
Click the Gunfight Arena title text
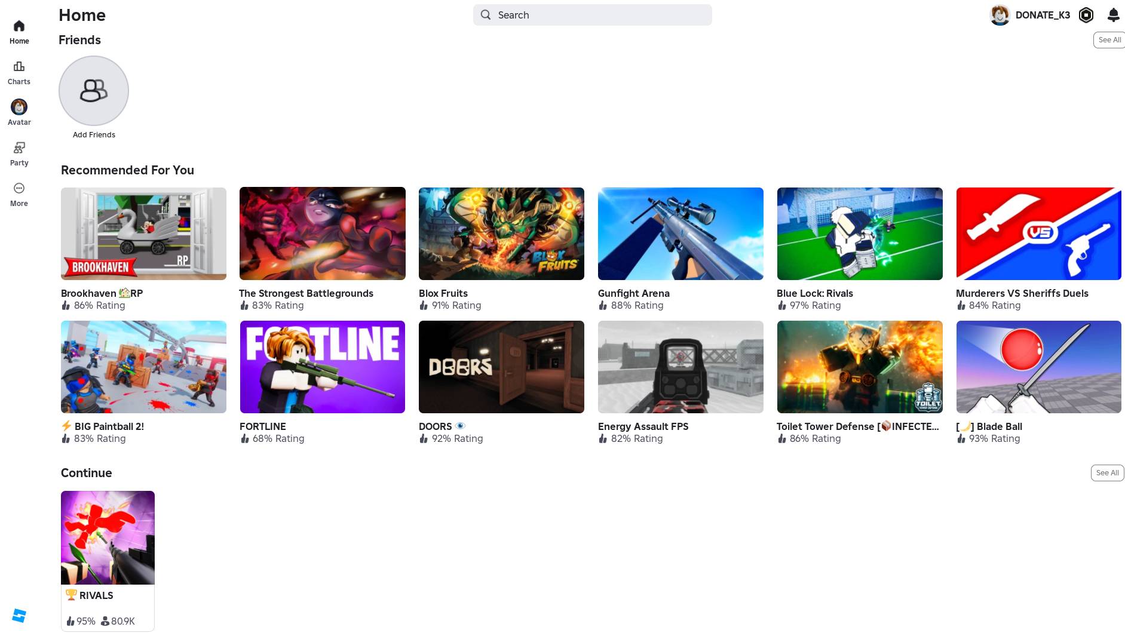[634, 293]
